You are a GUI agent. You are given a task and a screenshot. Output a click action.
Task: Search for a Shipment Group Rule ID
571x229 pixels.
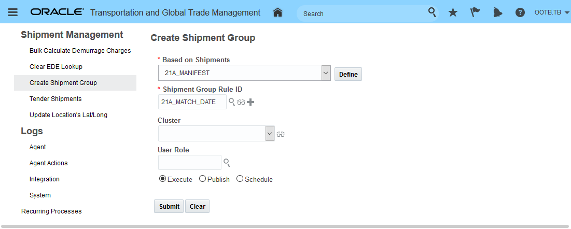232,102
